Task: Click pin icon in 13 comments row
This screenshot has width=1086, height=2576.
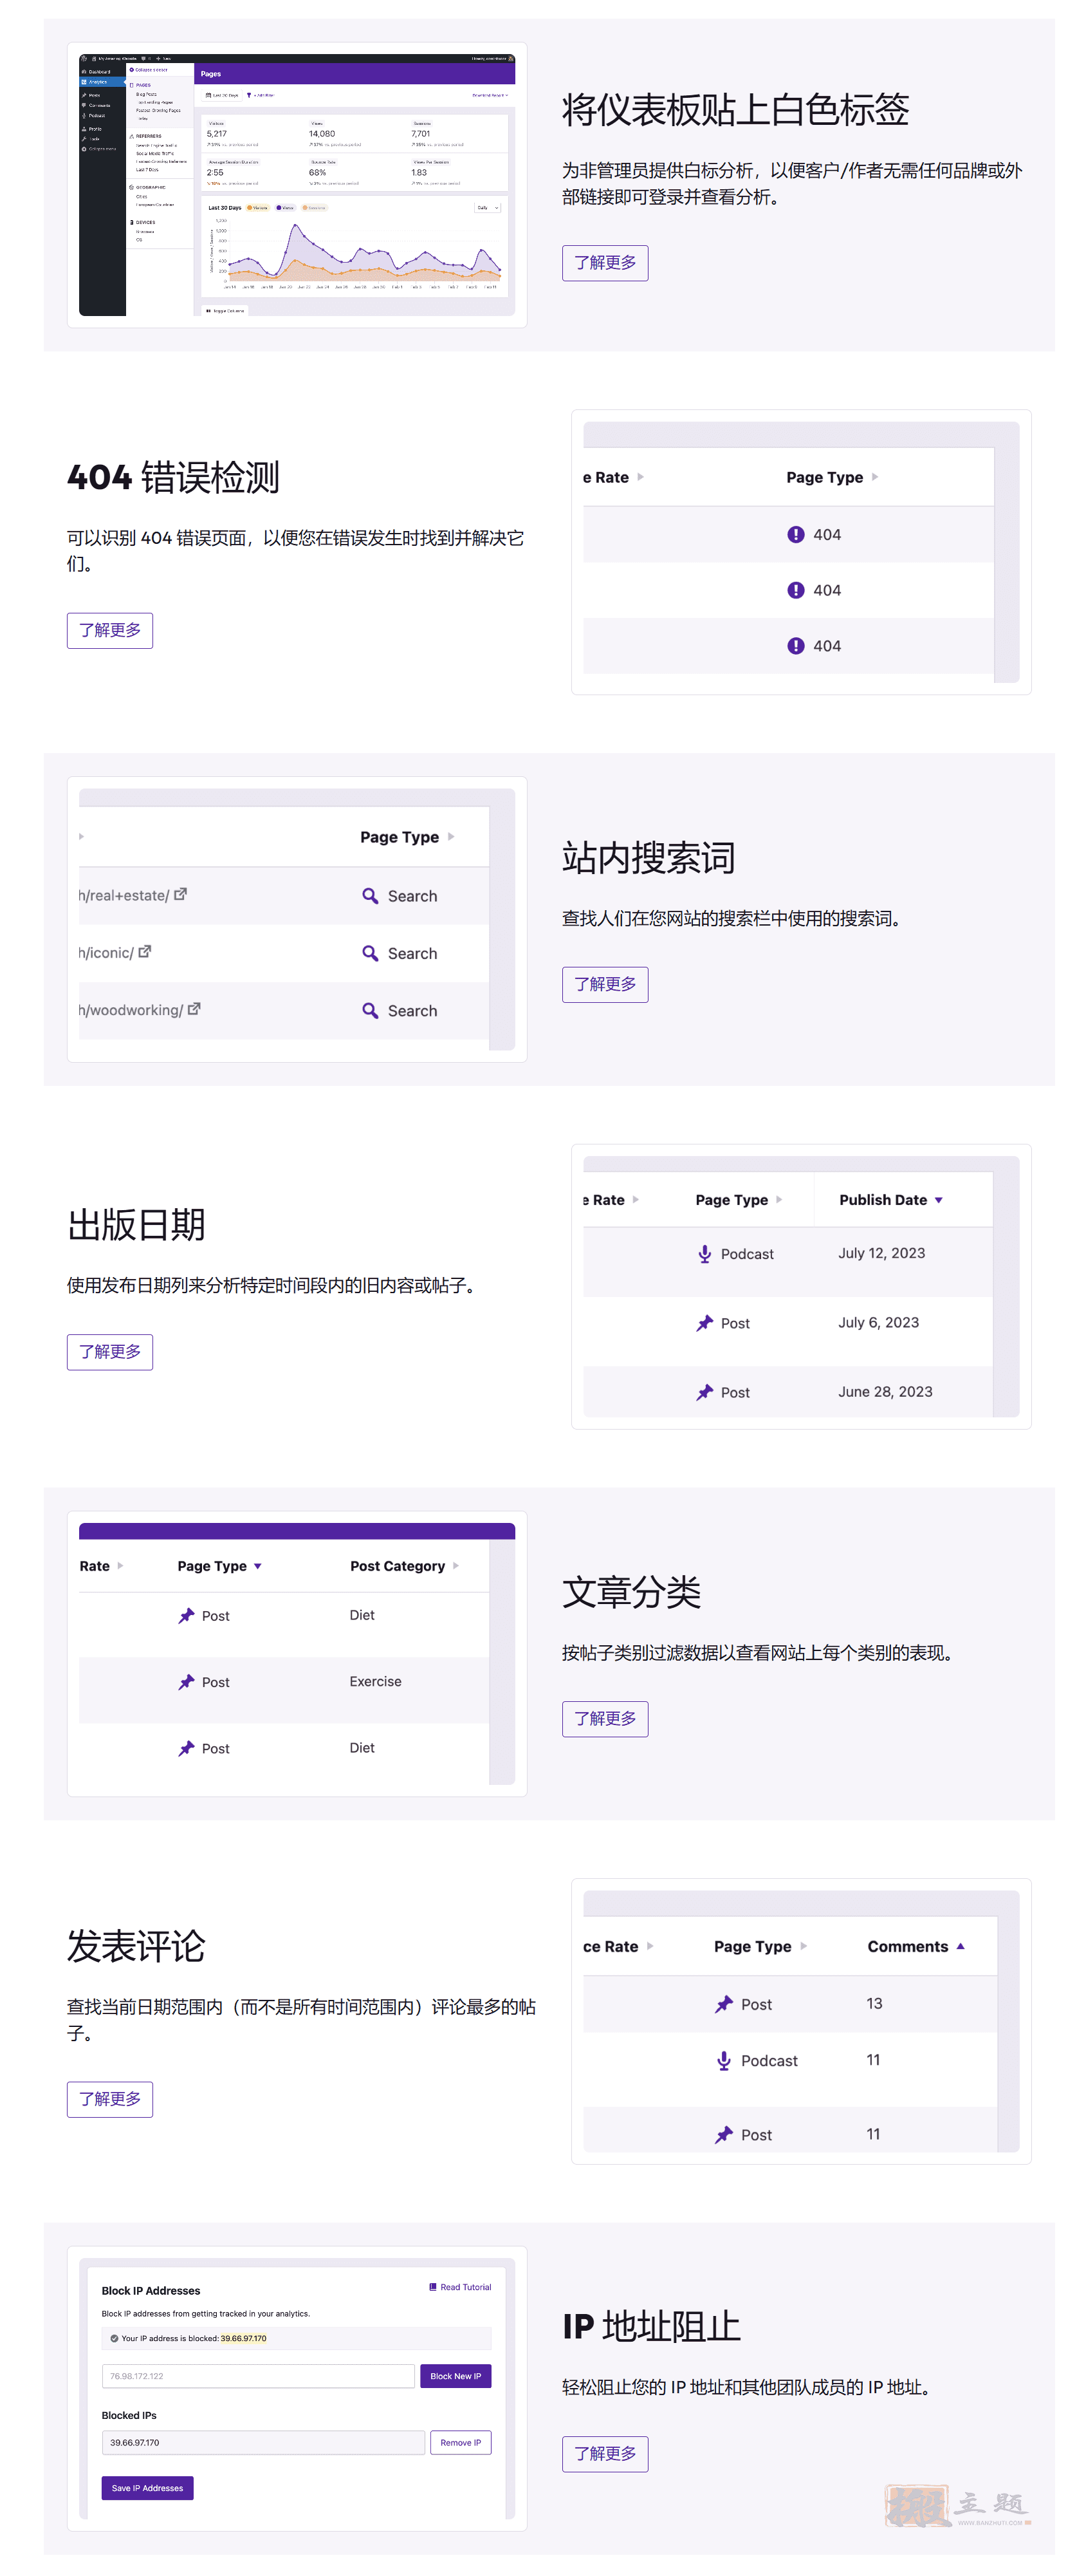Action: (724, 2005)
